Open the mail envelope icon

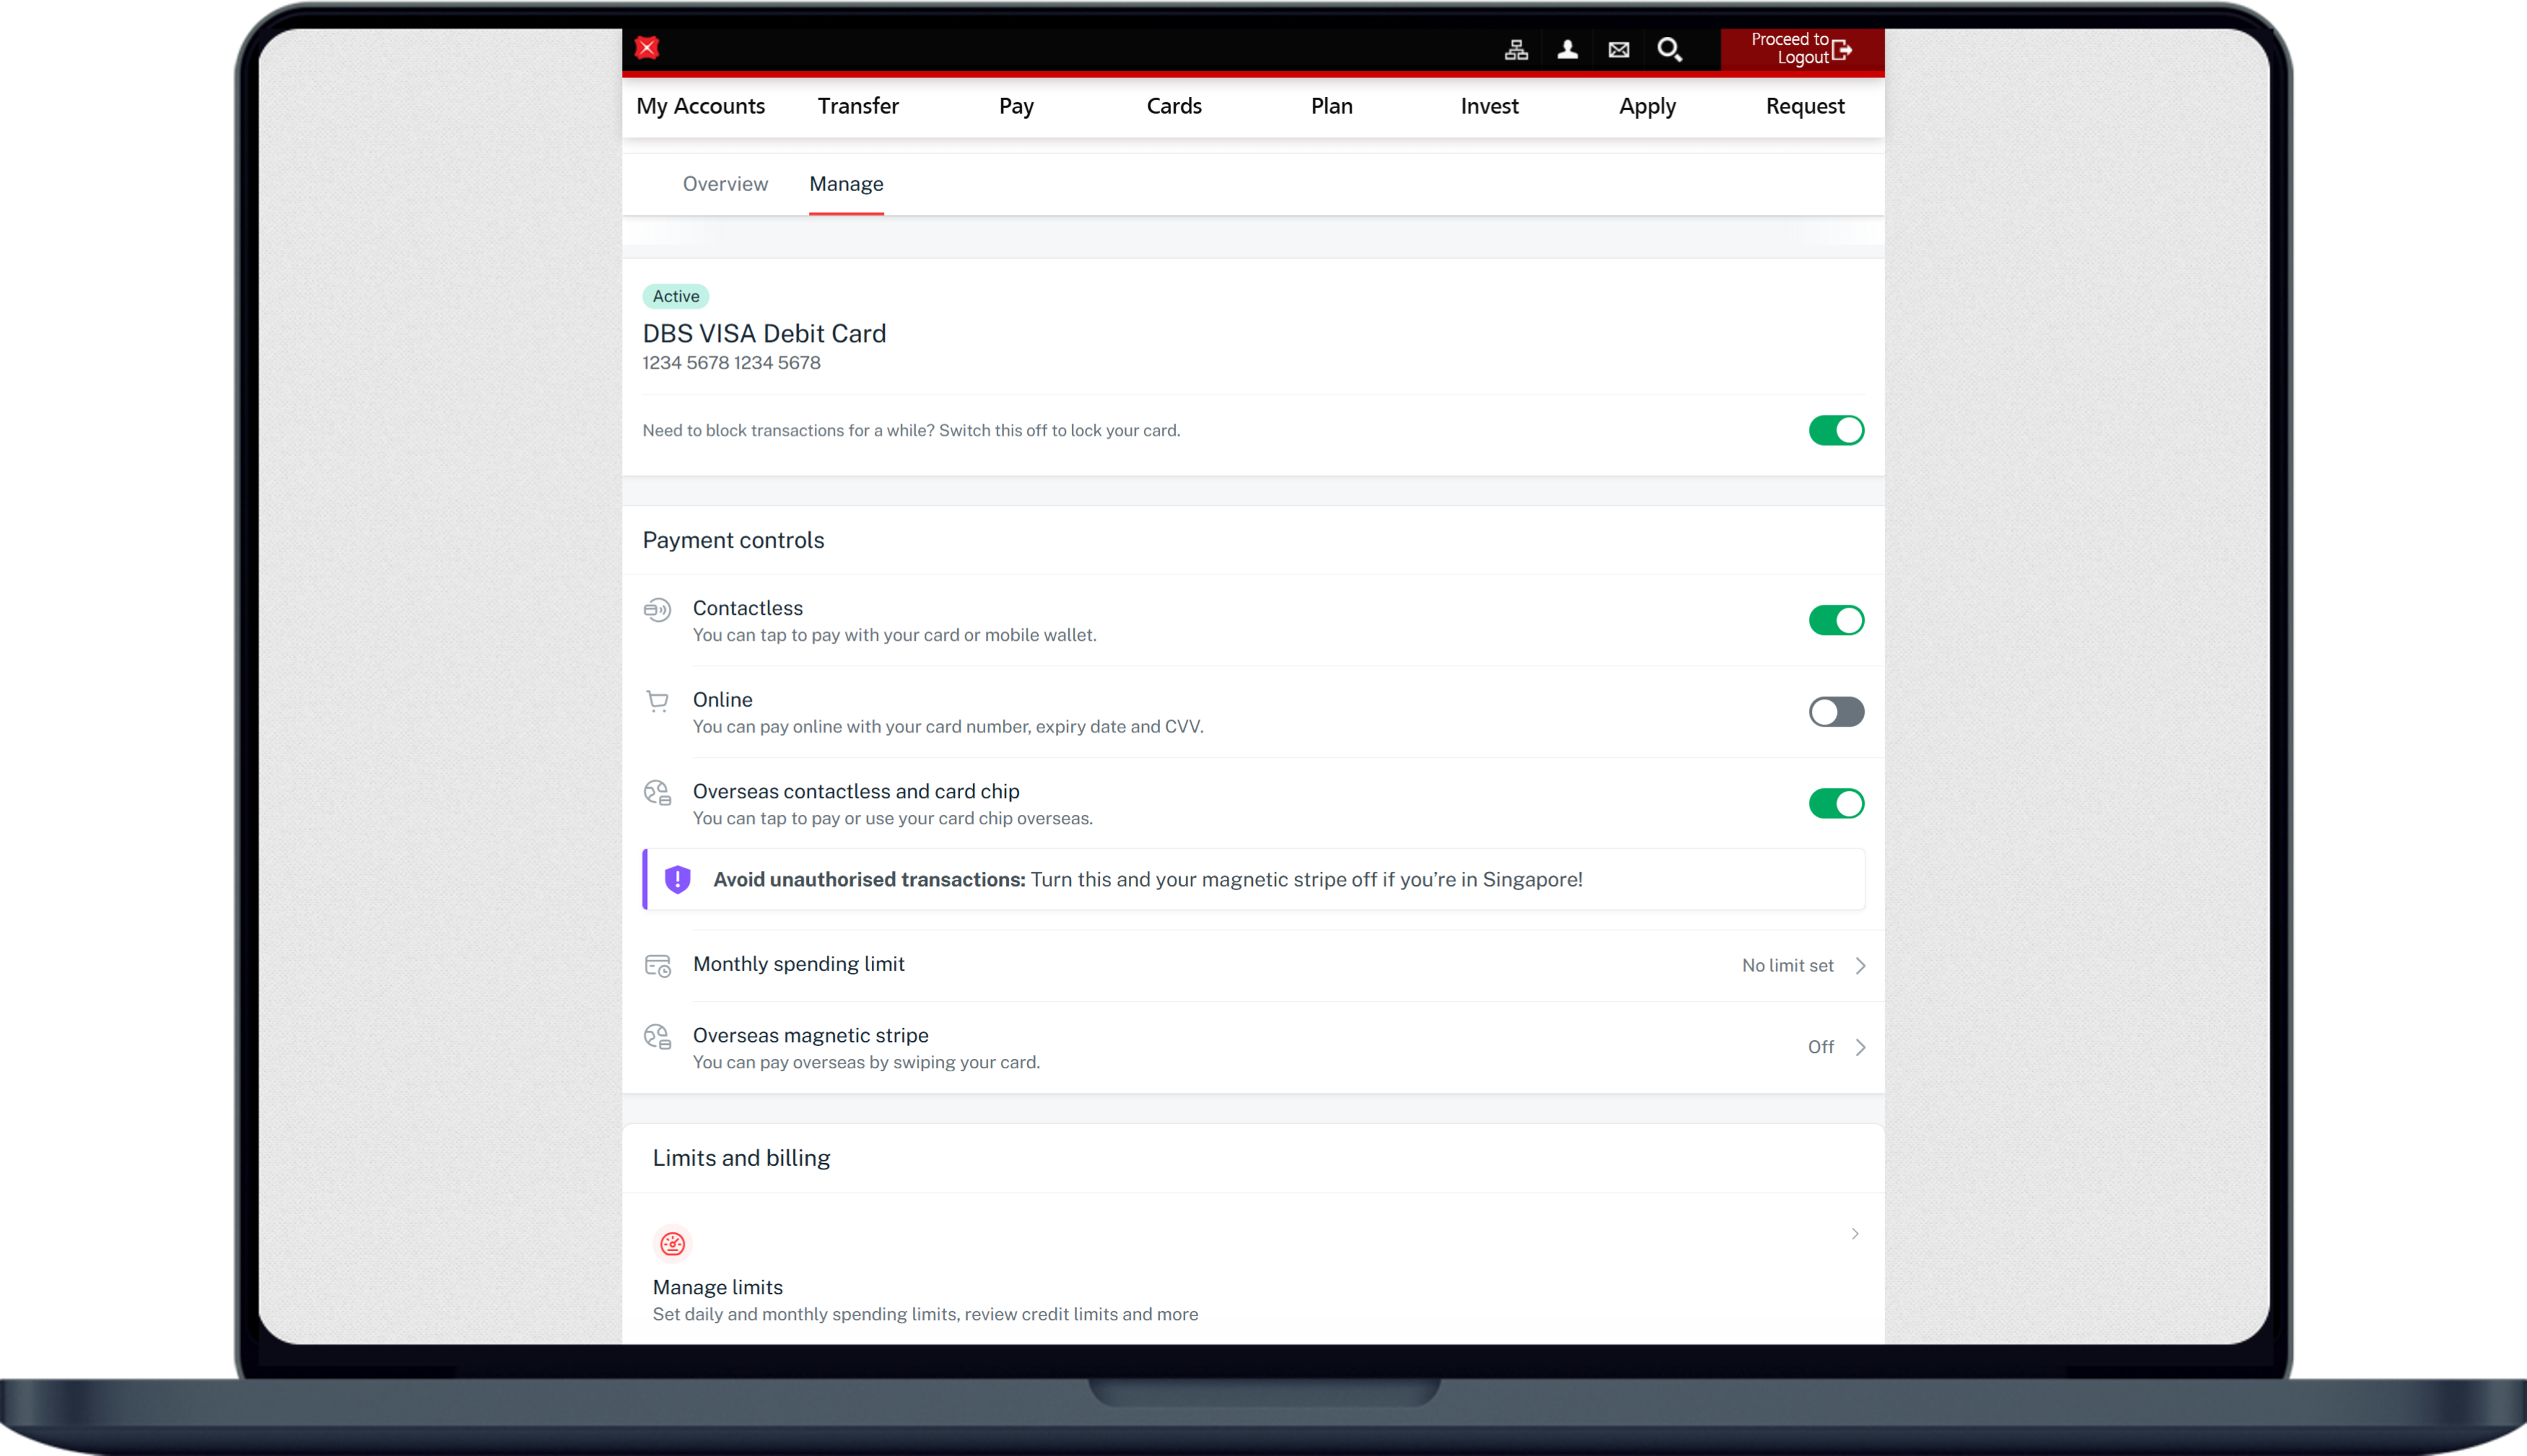pyautogui.click(x=1618, y=50)
